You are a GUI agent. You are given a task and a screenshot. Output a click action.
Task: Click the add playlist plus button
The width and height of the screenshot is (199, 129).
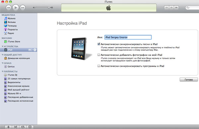(8, 127)
